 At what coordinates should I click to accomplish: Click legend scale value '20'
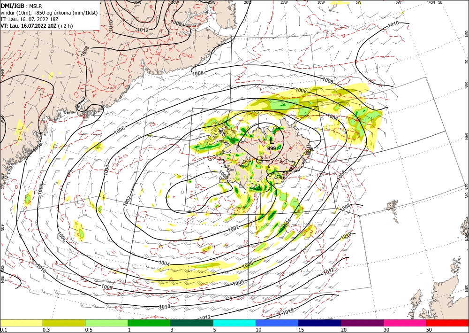point(344,330)
